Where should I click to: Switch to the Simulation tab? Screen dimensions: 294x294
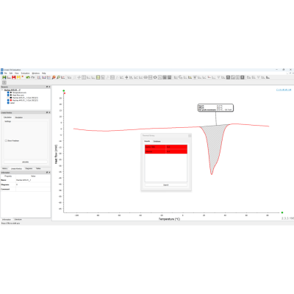point(19,118)
